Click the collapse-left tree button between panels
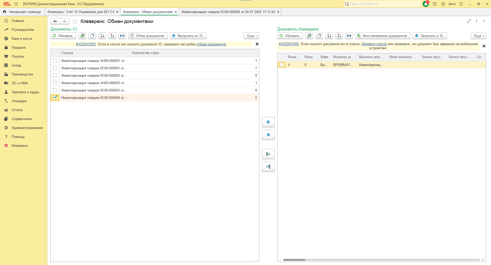 [268, 167]
